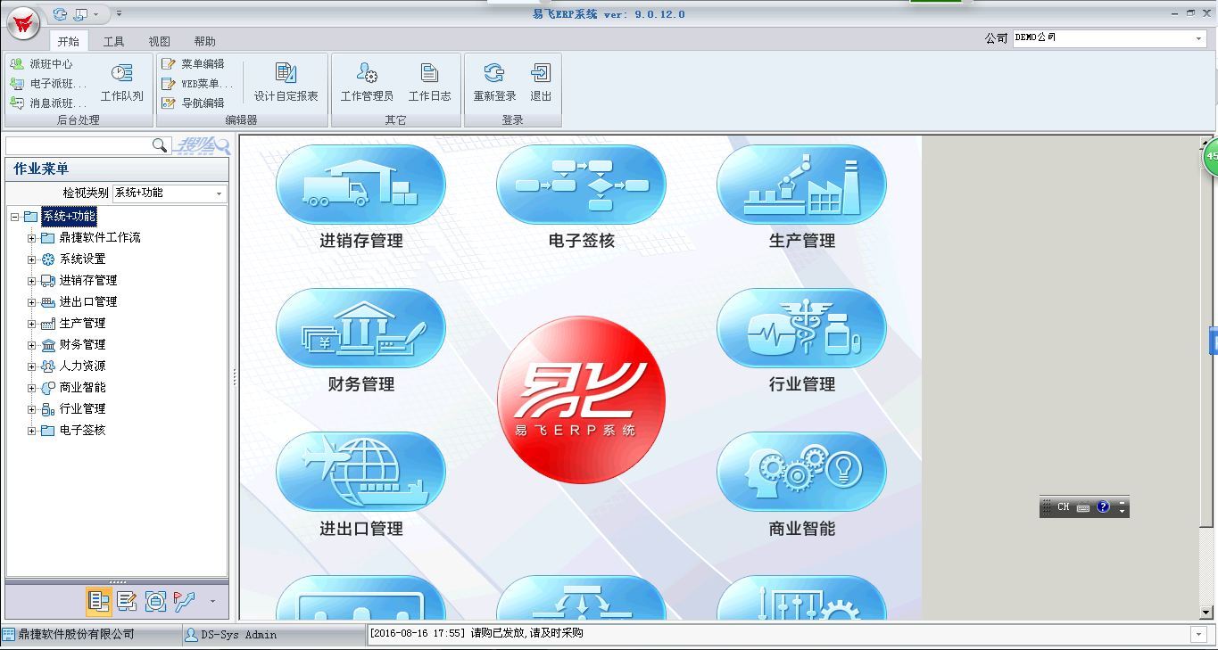Open the 帮助 menu tab
Viewport: 1218px width, 650px height.
tap(203, 40)
